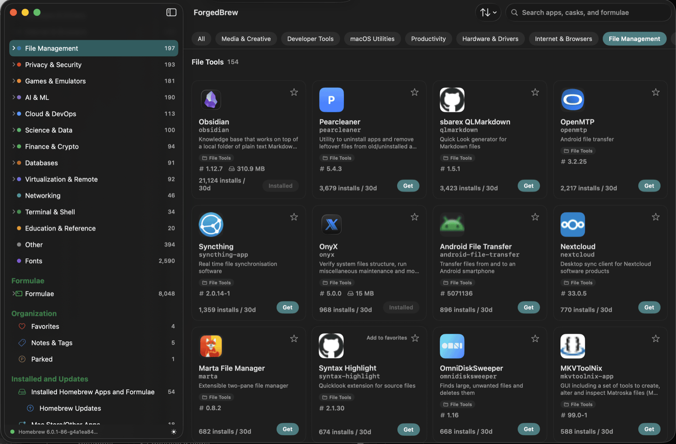Expand the Cloud & DevOps chevron
Image resolution: width=676 pixels, height=444 pixels.
(14, 114)
